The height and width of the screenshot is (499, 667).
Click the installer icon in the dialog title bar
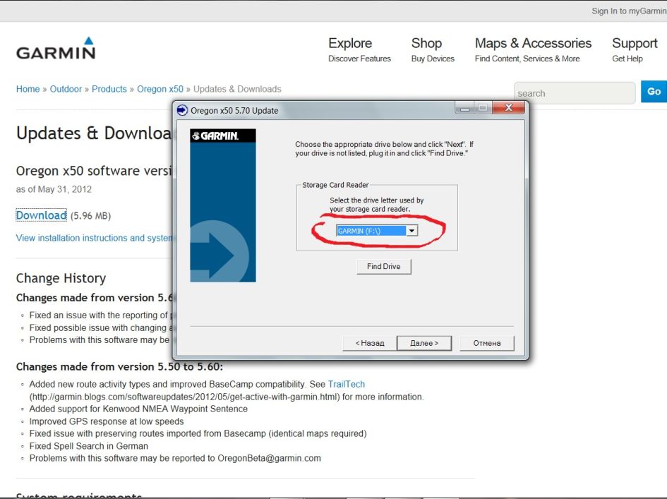pos(182,110)
